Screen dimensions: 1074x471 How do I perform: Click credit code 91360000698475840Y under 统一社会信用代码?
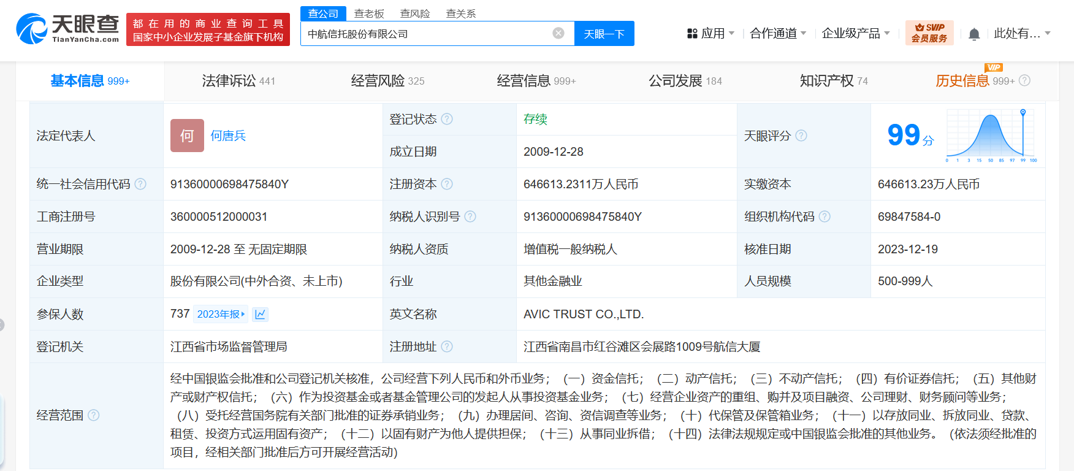point(229,184)
